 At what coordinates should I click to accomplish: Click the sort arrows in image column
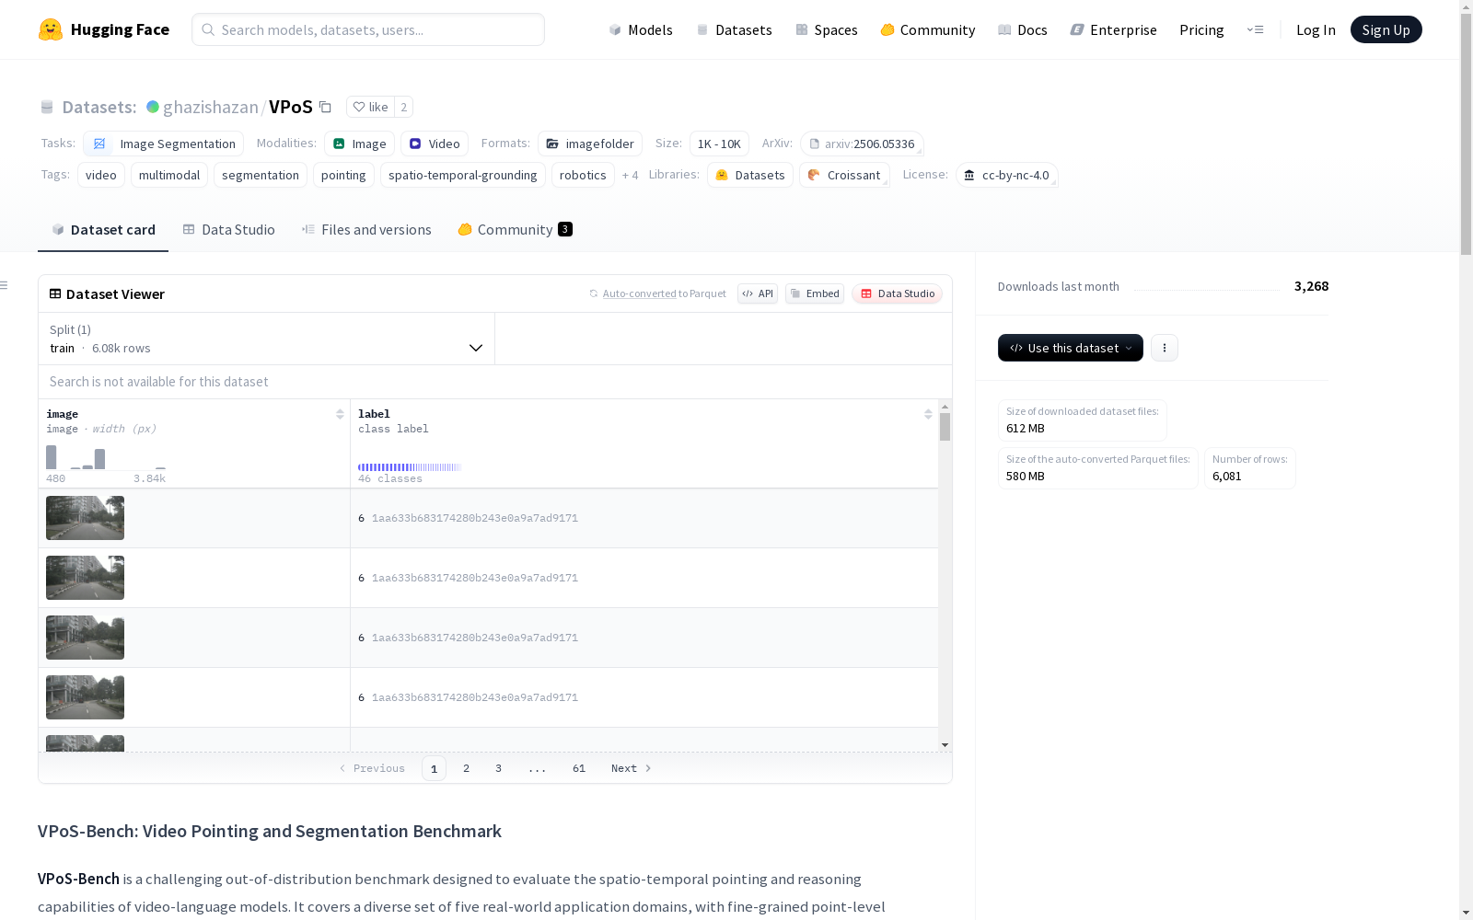click(x=340, y=414)
